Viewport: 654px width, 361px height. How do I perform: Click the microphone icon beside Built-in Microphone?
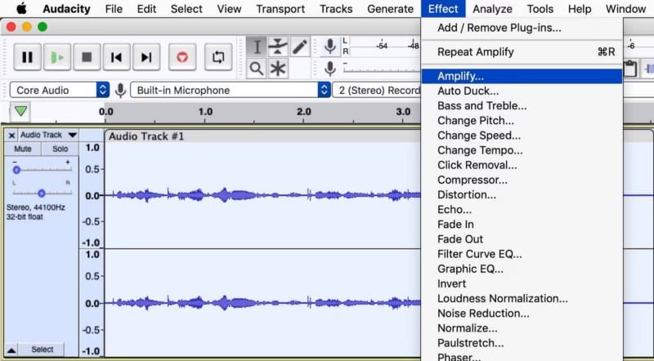click(x=120, y=90)
